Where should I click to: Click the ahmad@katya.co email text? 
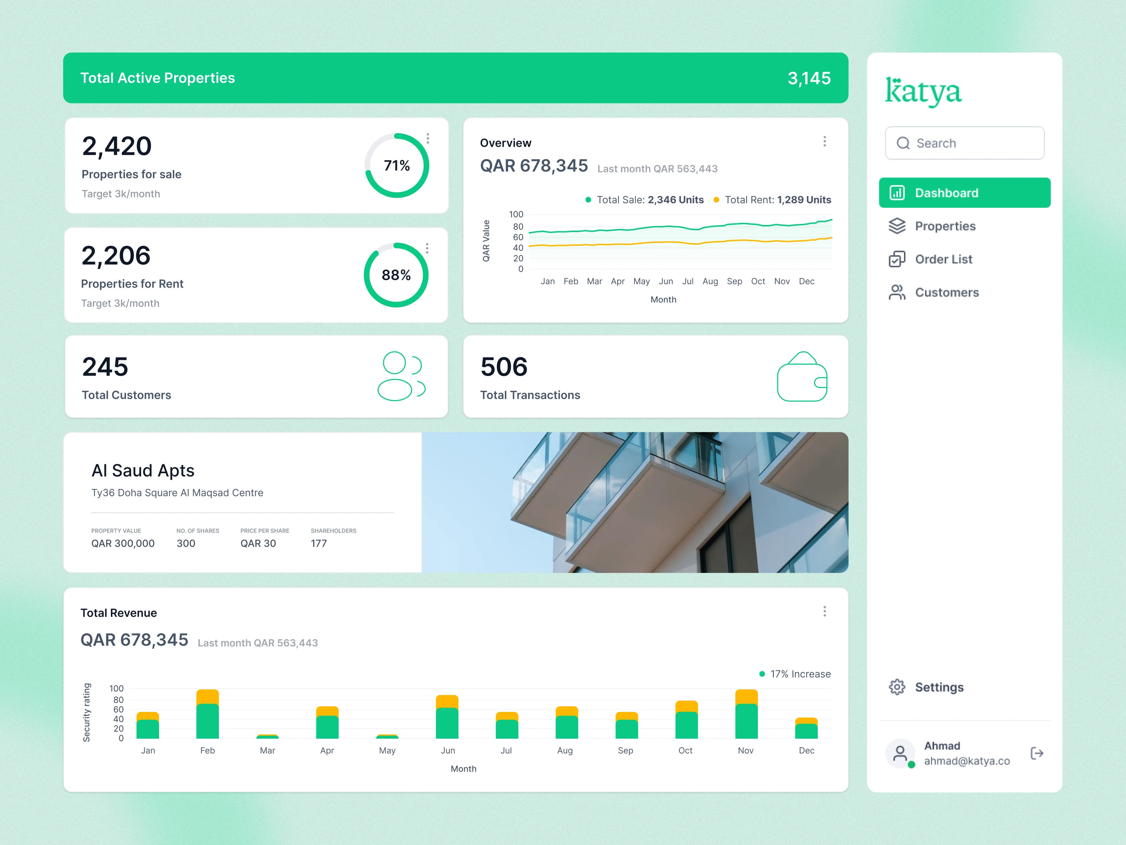click(x=967, y=760)
